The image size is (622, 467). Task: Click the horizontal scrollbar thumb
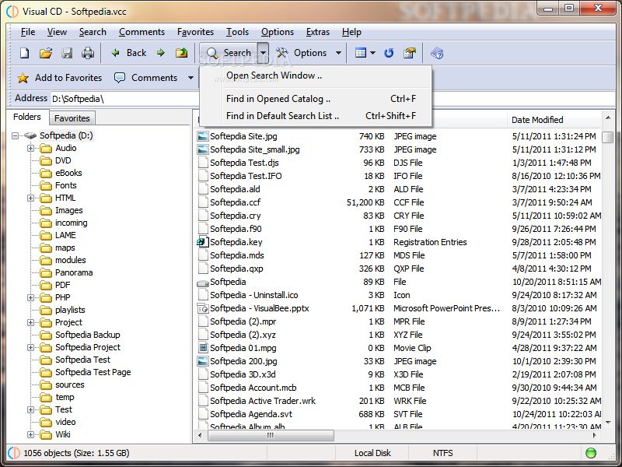point(271,435)
